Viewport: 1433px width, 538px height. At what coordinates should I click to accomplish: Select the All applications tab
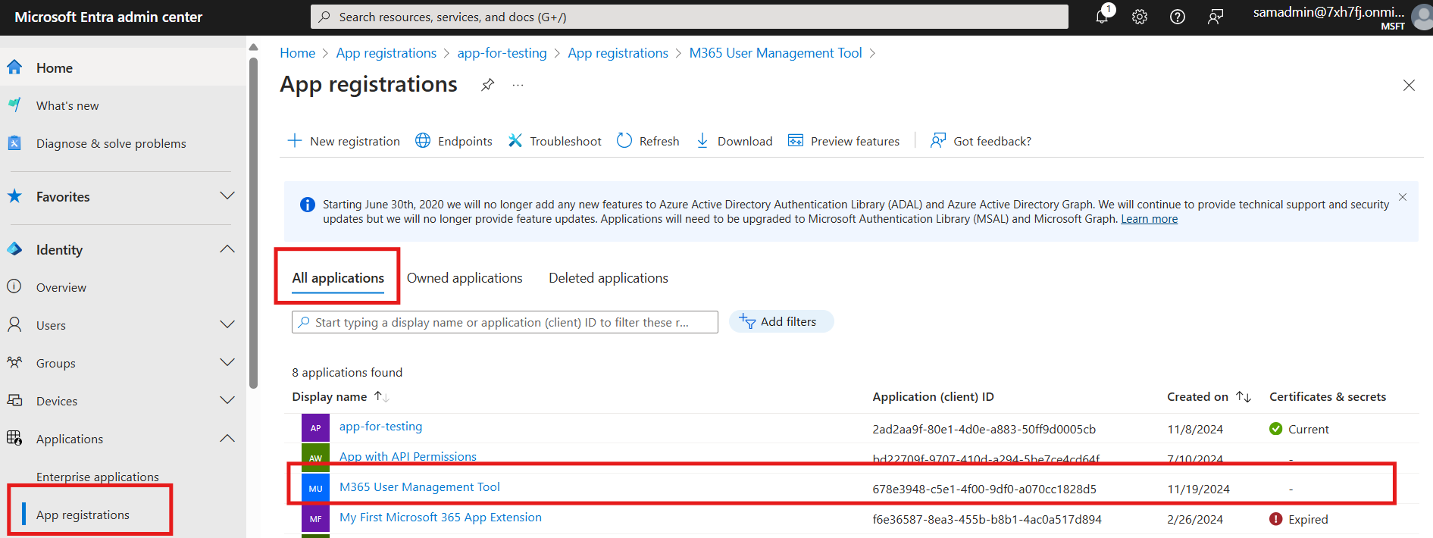click(x=338, y=278)
